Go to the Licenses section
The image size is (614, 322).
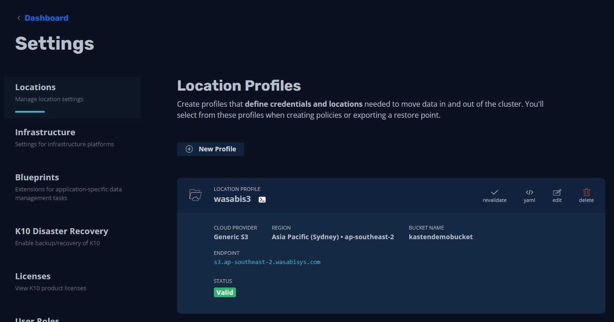33,276
